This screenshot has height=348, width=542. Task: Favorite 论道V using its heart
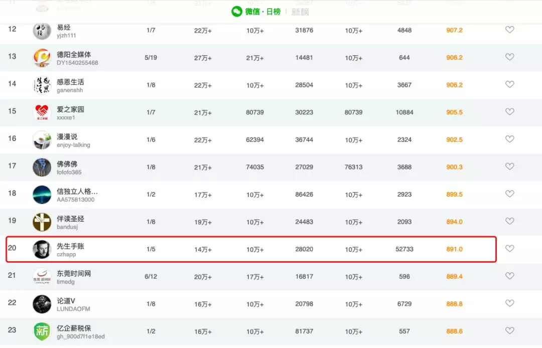point(509,303)
